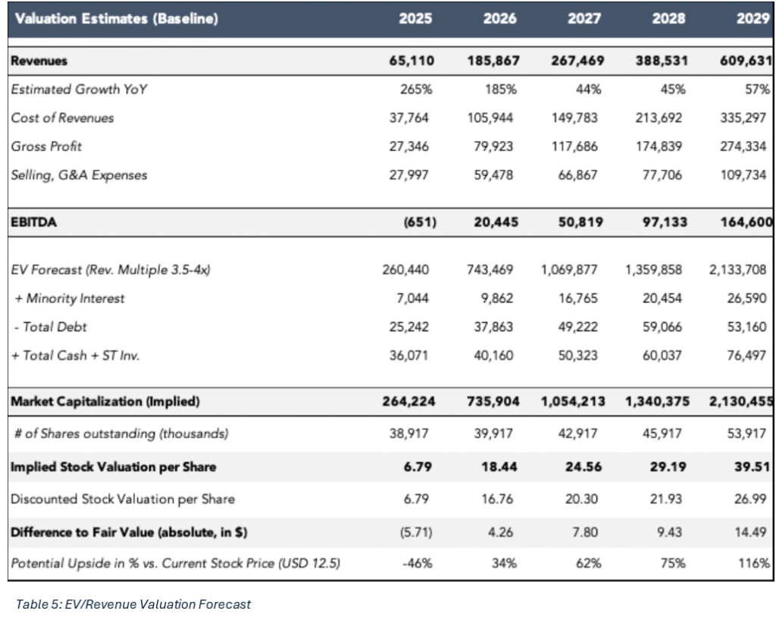776x617 pixels.
Task: Click the '+ Minority Interest' label
Action: click(69, 299)
